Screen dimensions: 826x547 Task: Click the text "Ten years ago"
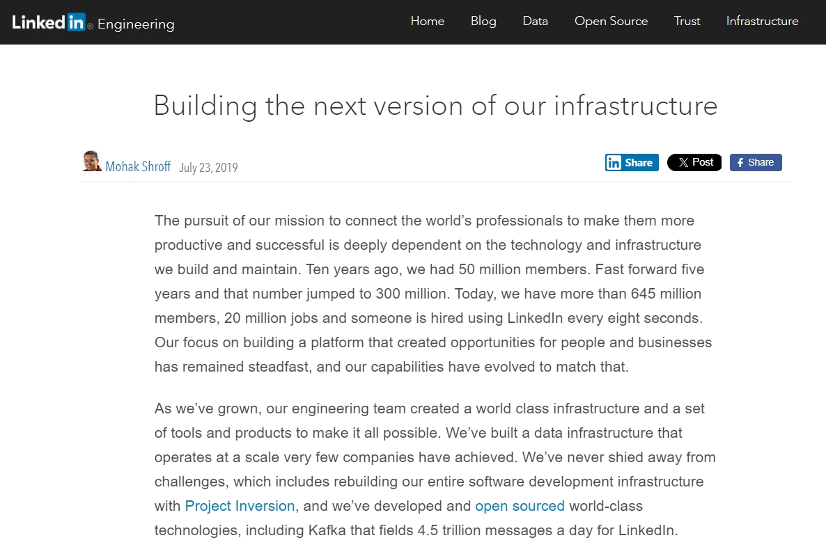coord(354,269)
